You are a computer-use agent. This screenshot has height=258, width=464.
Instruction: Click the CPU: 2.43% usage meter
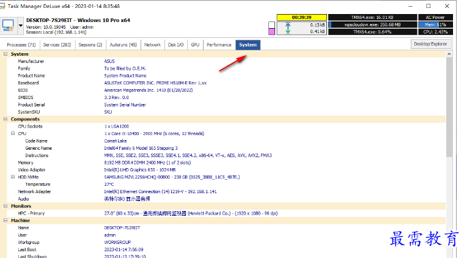point(435,32)
